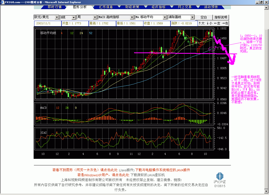This screenshot has height=195, width=269.
Task: Click the ↓小 zoom out control
Action: (209, 23)
